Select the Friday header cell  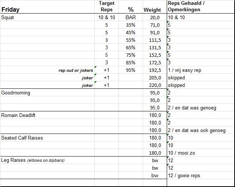11,9
